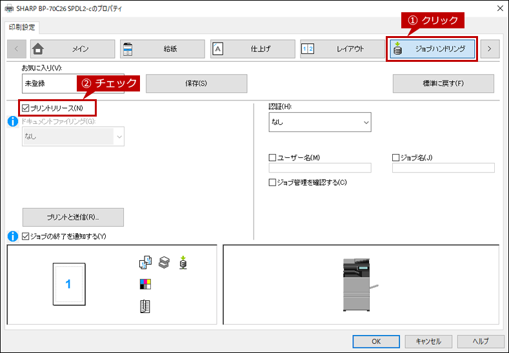Toggle the プリントリリース(N) checkbox
This screenshot has height=353, width=509.
[x=26, y=108]
